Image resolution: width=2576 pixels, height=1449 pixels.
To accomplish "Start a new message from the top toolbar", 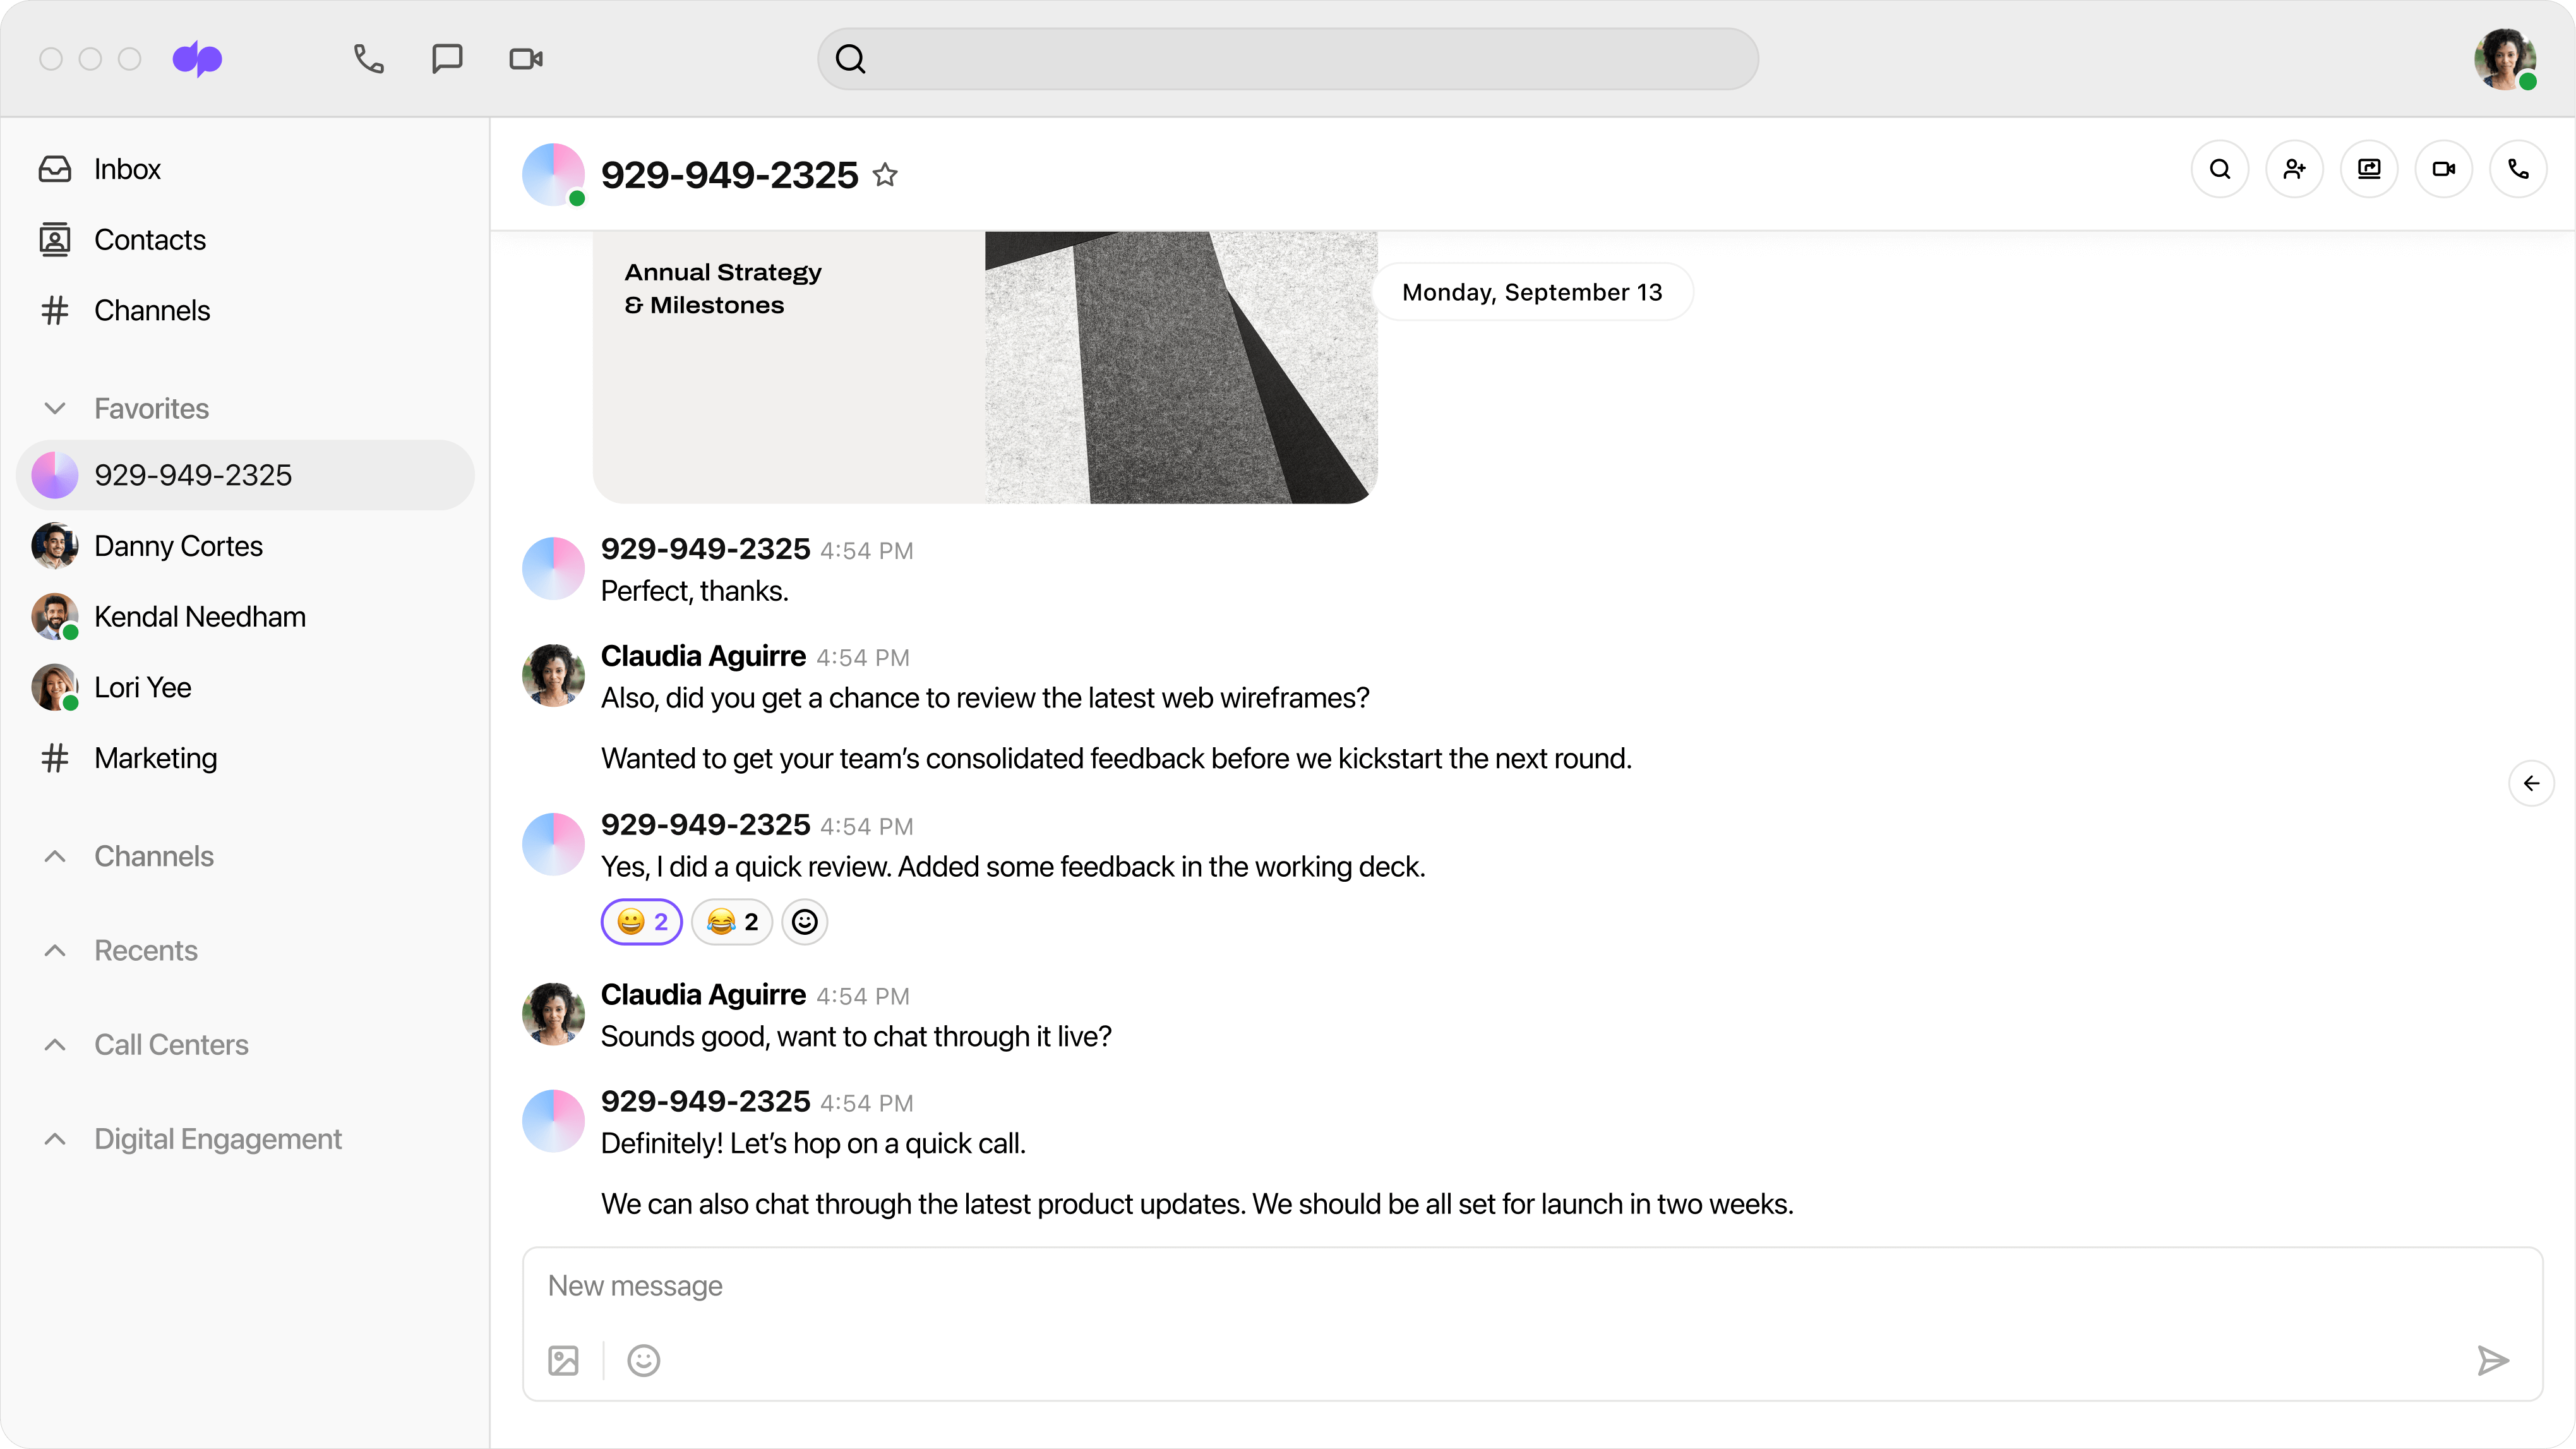I will (446, 58).
